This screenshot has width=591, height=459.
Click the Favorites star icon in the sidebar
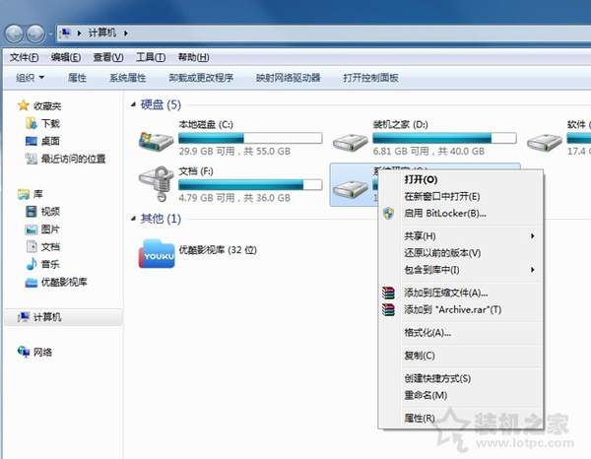point(24,105)
